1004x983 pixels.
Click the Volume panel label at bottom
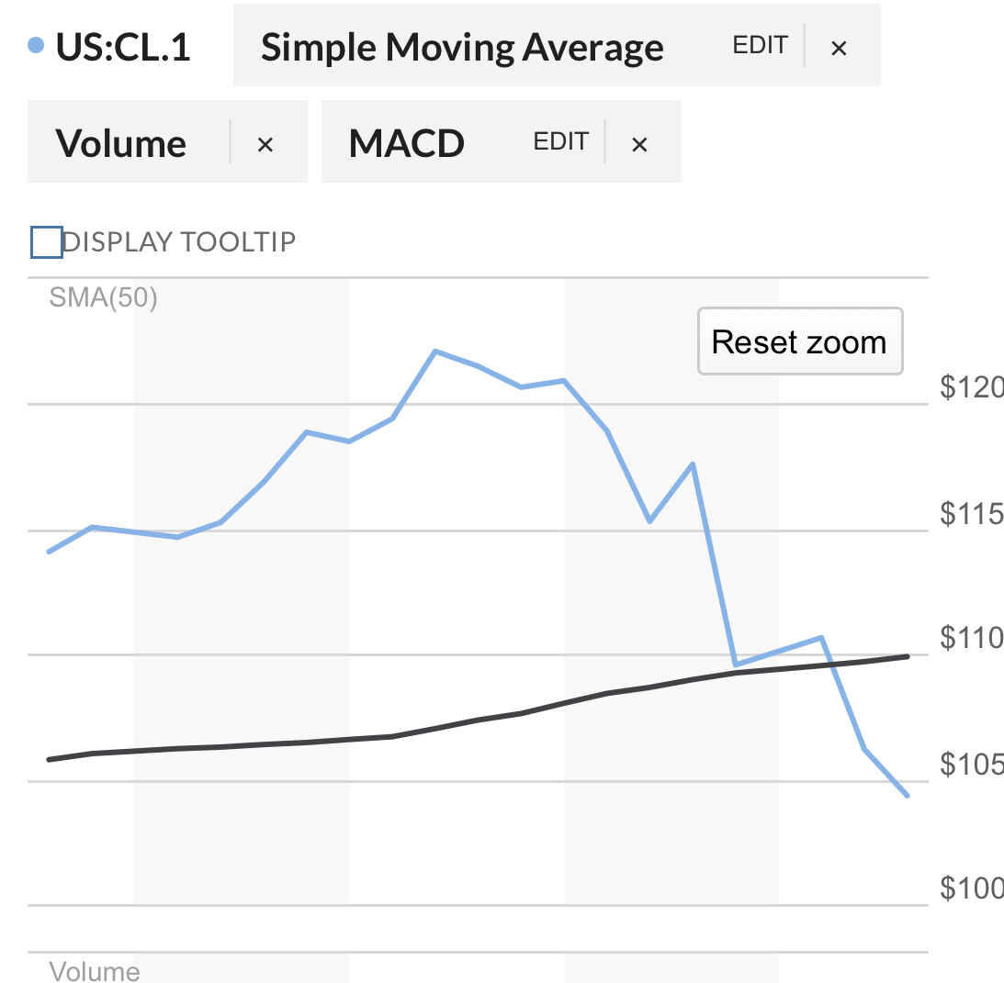point(95,971)
